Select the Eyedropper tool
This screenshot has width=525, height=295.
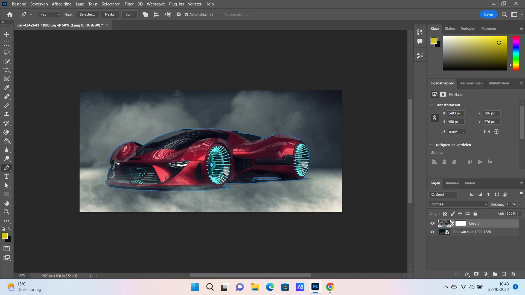coord(7,88)
